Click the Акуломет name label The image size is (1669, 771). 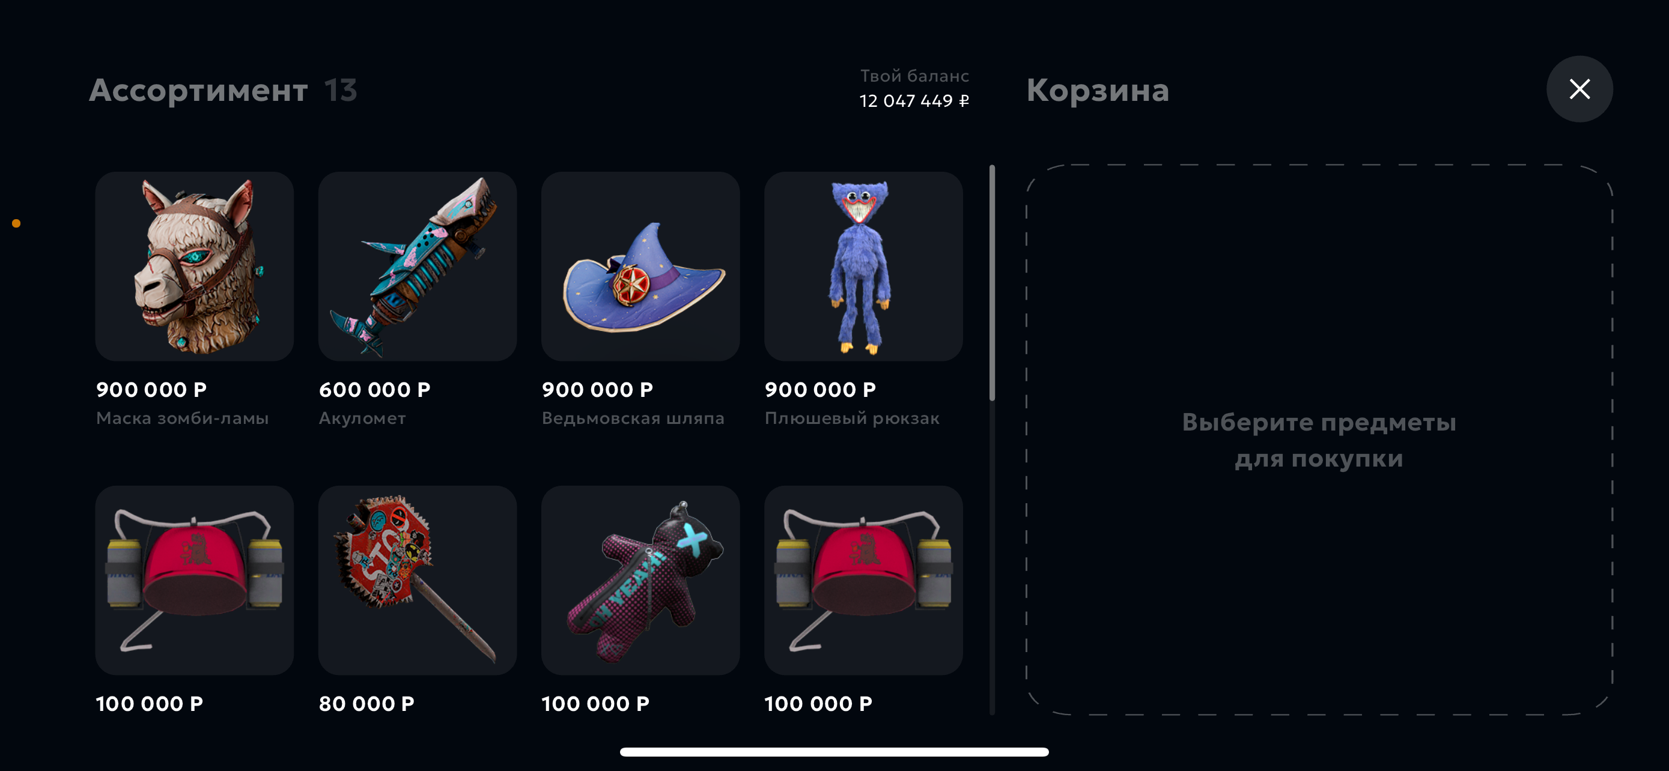362,418
